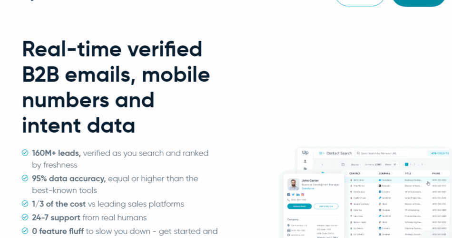Expand the Show count dropdown
Image resolution: width=452 pixels, height=238 pixels.
(x=395, y=164)
